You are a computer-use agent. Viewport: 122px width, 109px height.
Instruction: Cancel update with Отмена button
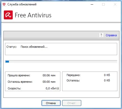point(51,103)
